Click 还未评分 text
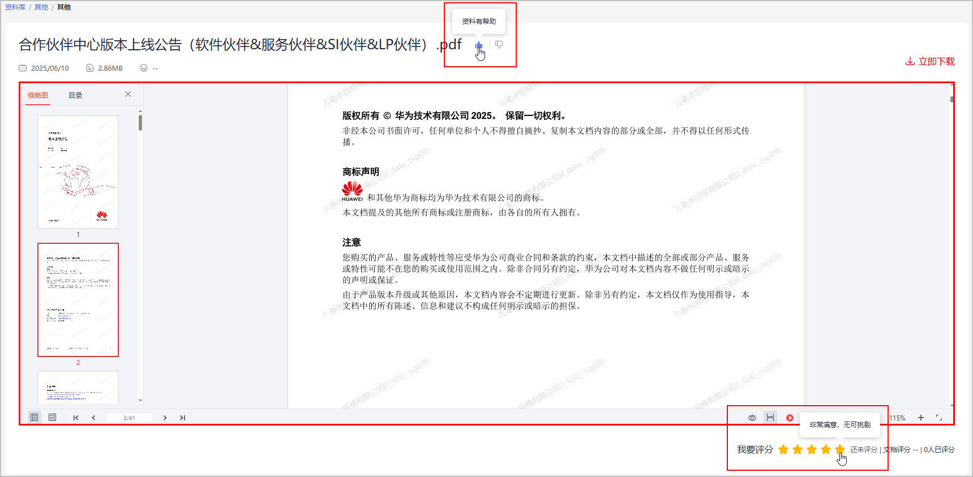This screenshot has width=973, height=477. 863,450
